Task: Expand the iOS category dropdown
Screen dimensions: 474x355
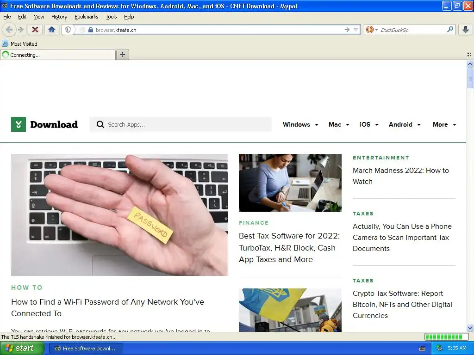Action: point(369,124)
